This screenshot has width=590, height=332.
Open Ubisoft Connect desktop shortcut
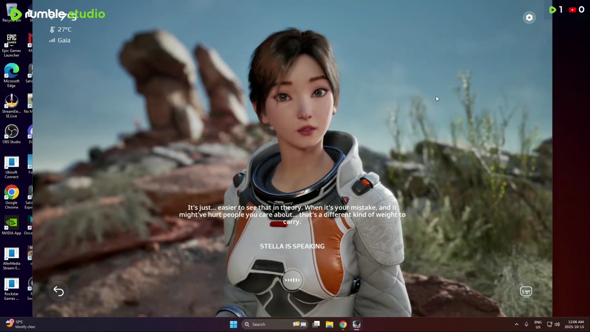point(12,167)
